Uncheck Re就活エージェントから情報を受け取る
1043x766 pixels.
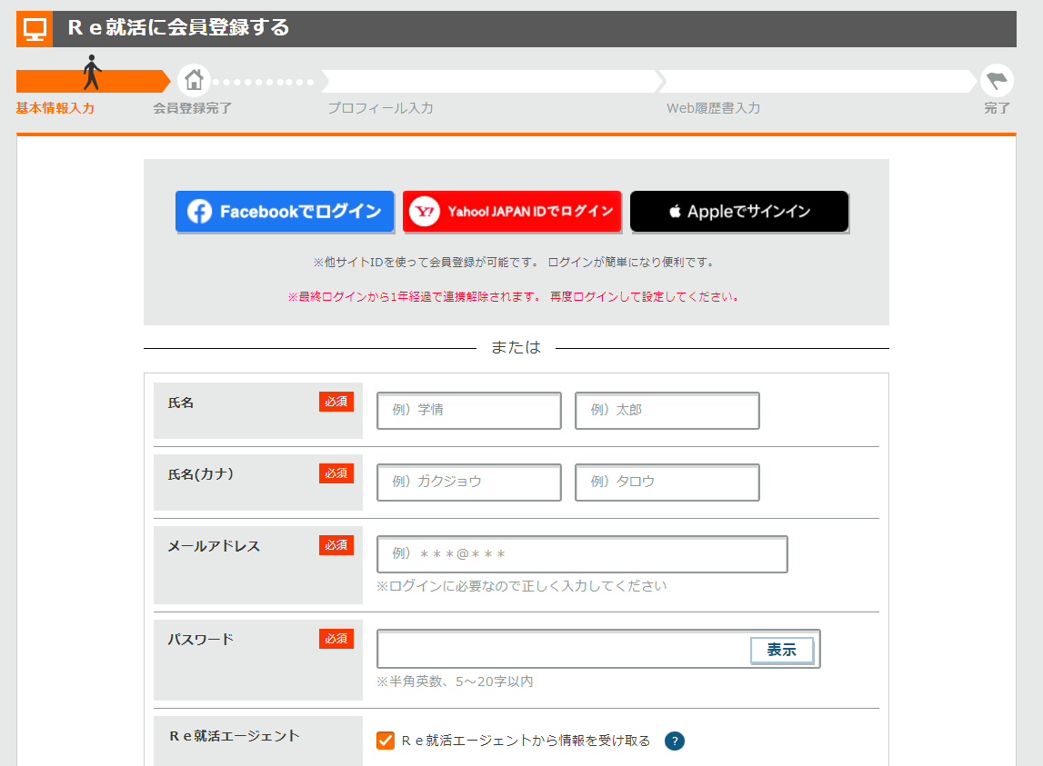386,741
